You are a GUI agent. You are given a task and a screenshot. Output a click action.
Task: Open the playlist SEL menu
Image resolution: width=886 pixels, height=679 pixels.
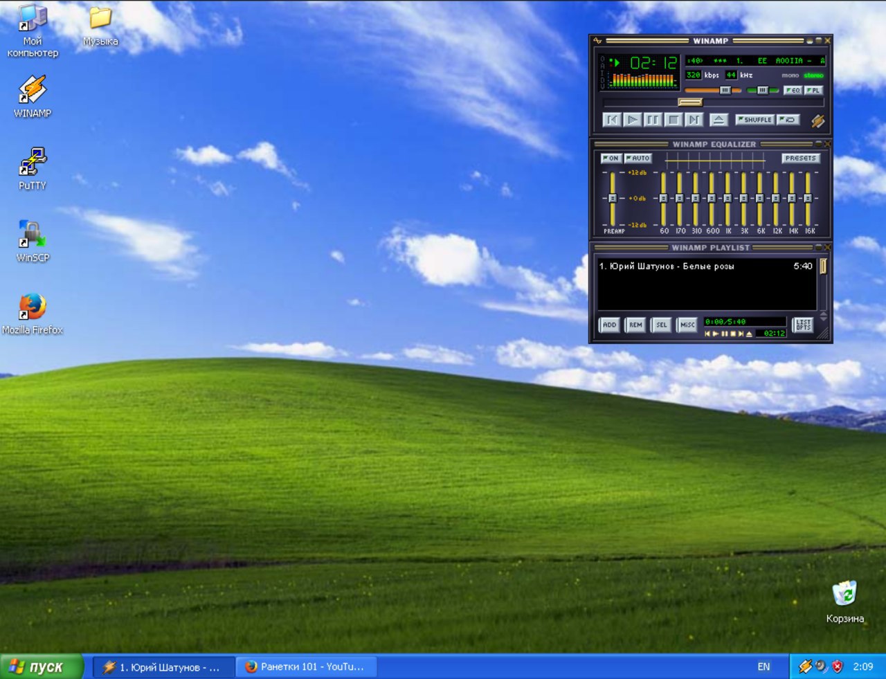pos(661,325)
